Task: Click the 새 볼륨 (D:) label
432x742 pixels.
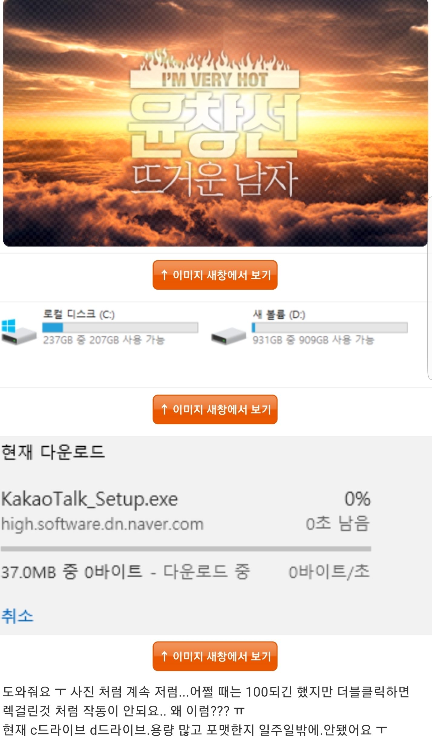Action: pyautogui.click(x=279, y=314)
